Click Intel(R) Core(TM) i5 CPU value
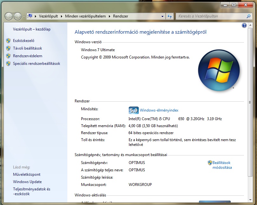The height and width of the screenshot is (205, 257). (149, 119)
